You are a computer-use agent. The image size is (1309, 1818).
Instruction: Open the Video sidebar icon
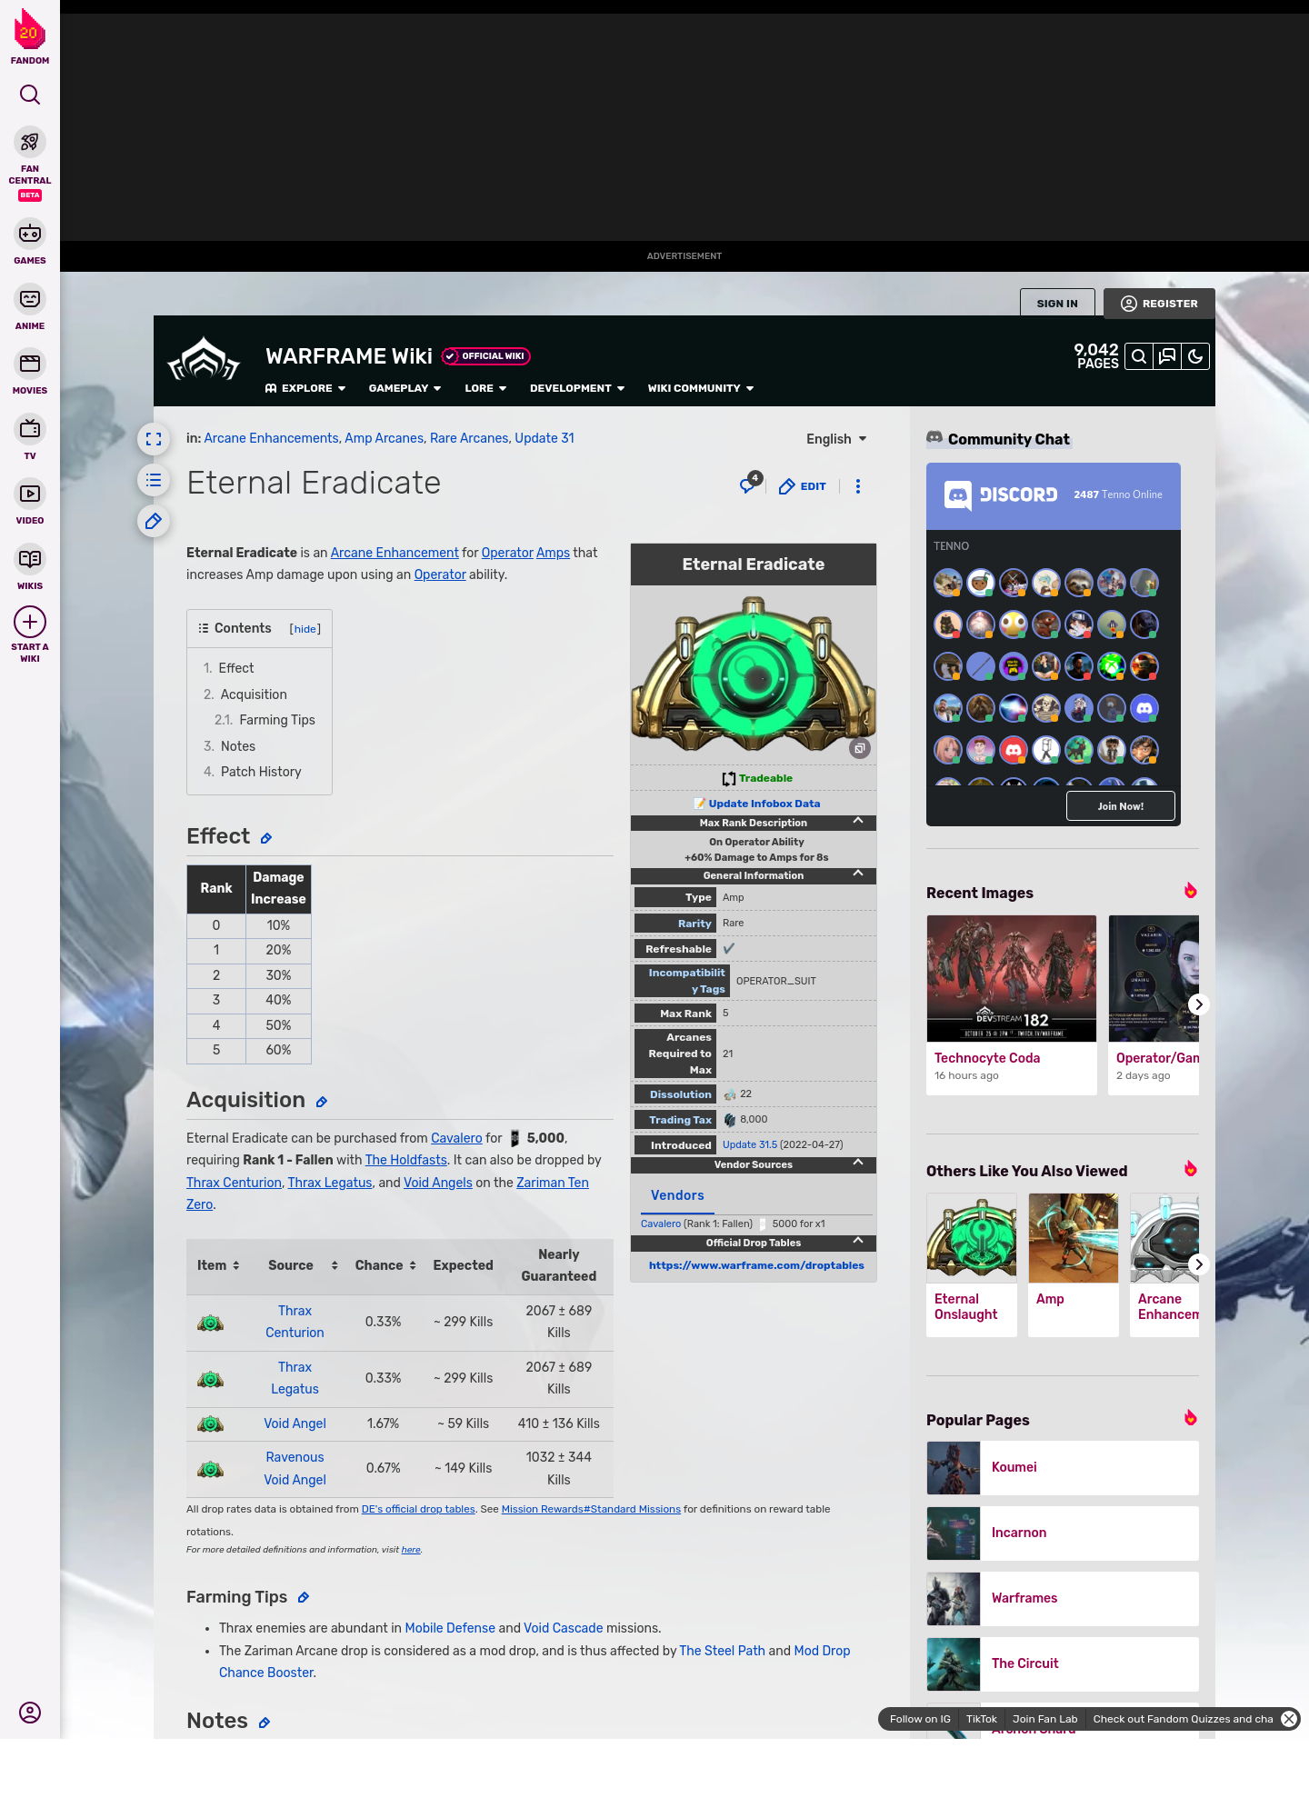click(x=30, y=494)
